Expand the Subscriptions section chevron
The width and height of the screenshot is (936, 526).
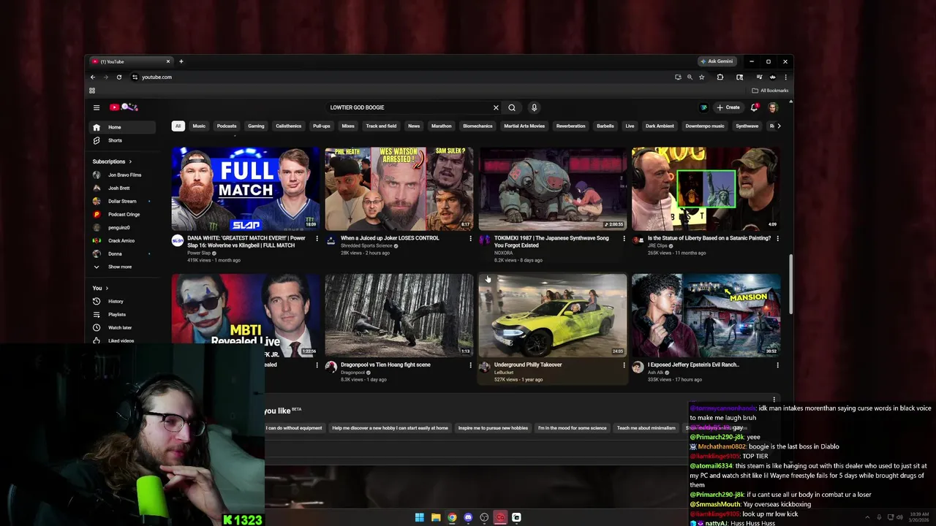130,161
